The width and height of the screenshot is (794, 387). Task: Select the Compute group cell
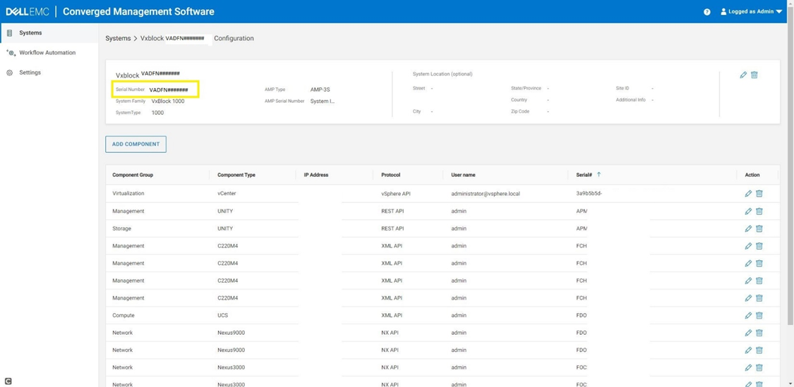point(124,316)
